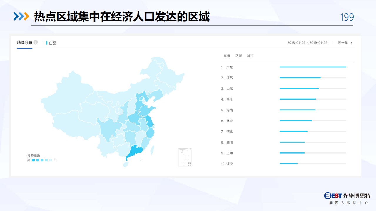376x211 pixels.
Task: Click the 搜索指数 legend label
Action: 34,156
